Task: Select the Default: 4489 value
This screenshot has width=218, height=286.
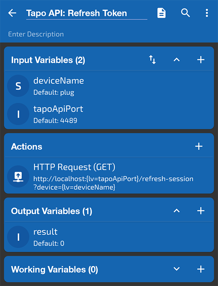Action: pyautogui.click(x=55, y=121)
